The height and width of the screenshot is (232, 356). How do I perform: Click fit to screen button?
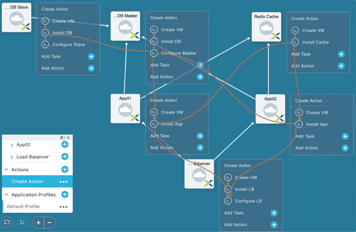(7, 222)
